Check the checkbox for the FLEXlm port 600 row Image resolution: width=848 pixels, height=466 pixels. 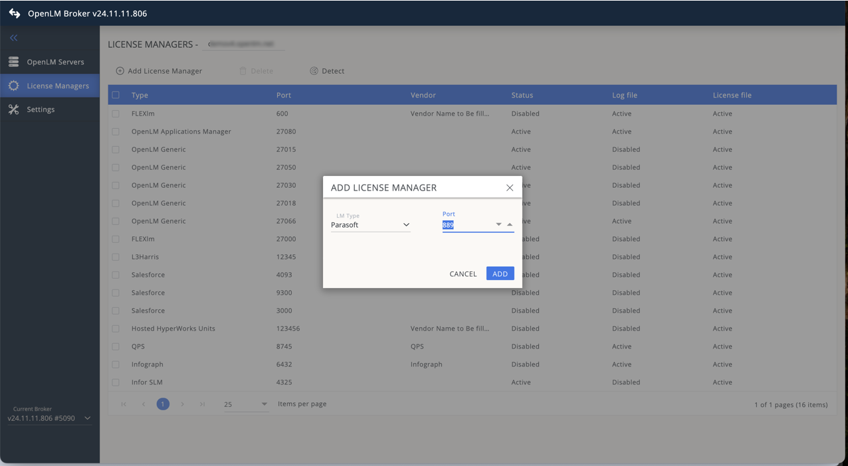[116, 114]
